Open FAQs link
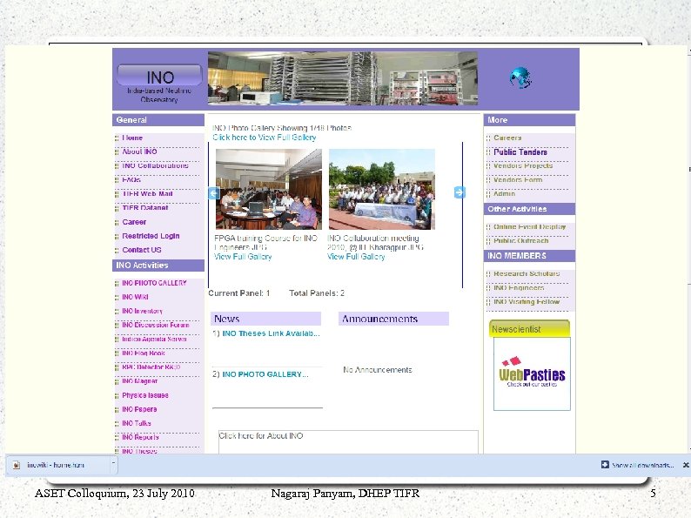This screenshot has height=518, width=691. pos(131,179)
